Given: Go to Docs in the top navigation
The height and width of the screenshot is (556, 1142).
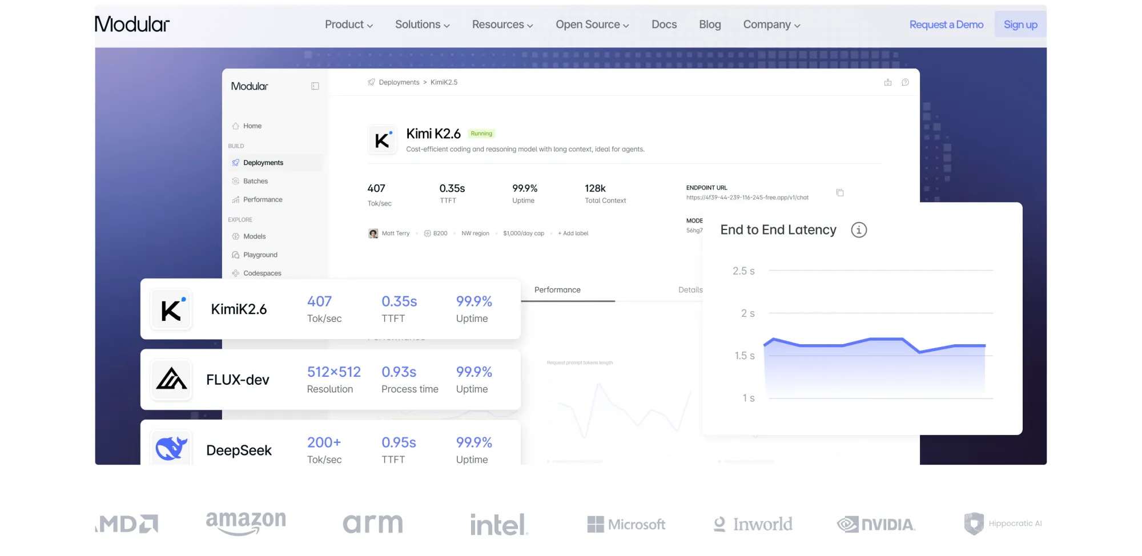Looking at the screenshot, I should pyautogui.click(x=664, y=25).
